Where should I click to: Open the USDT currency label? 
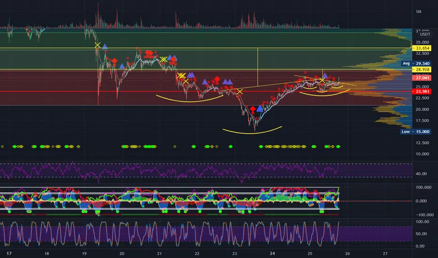pyautogui.click(x=425, y=34)
